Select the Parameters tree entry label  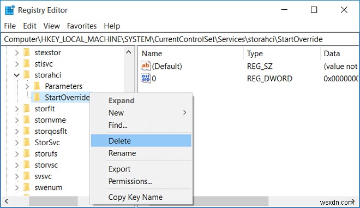(x=64, y=86)
